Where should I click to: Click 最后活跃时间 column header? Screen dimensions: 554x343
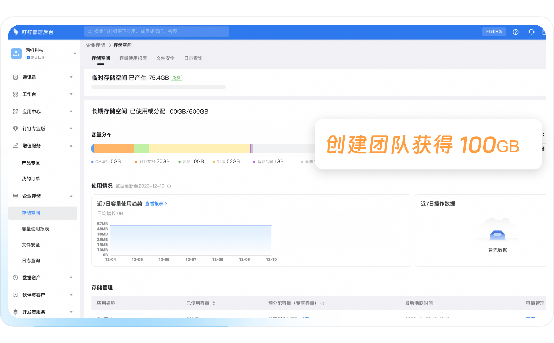point(419,303)
